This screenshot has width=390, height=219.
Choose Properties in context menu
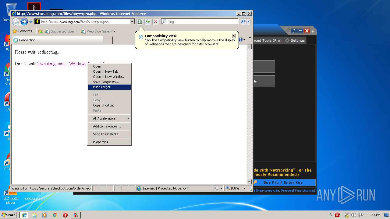click(109, 142)
